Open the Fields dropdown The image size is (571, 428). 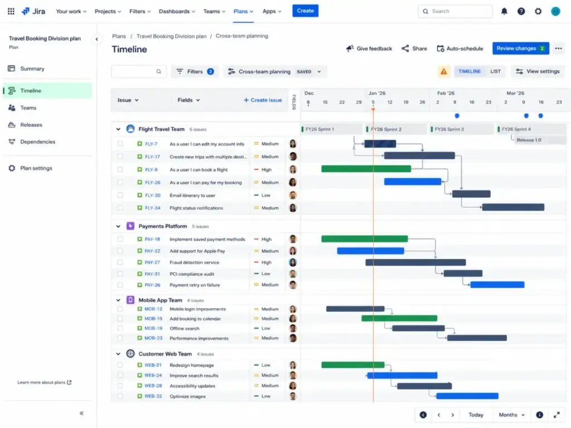[x=188, y=100]
